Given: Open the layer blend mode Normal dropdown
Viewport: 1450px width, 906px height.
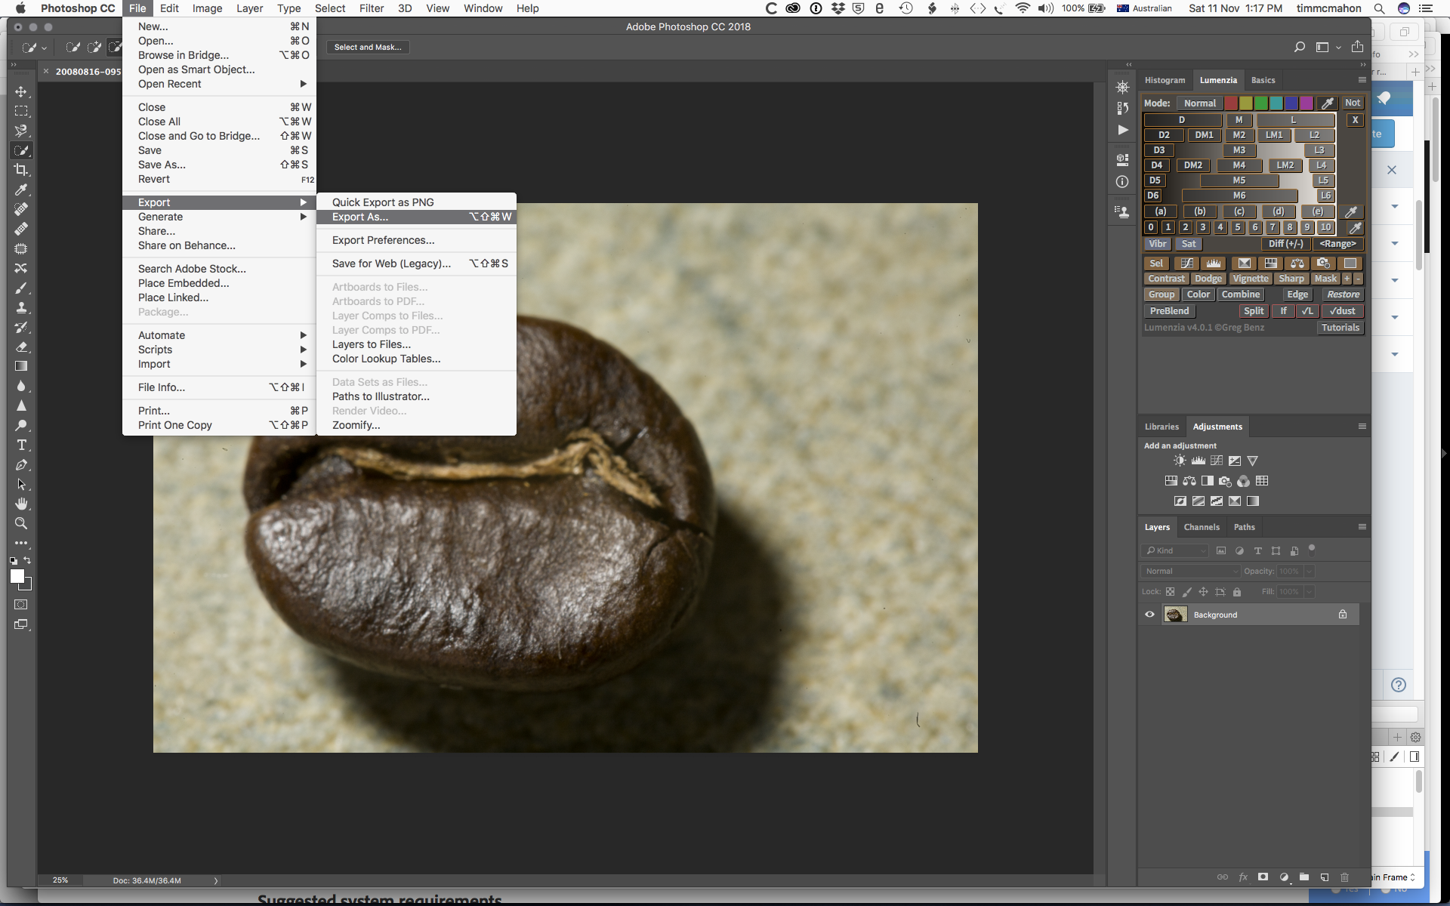Looking at the screenshot, I should click(1190, 572).
